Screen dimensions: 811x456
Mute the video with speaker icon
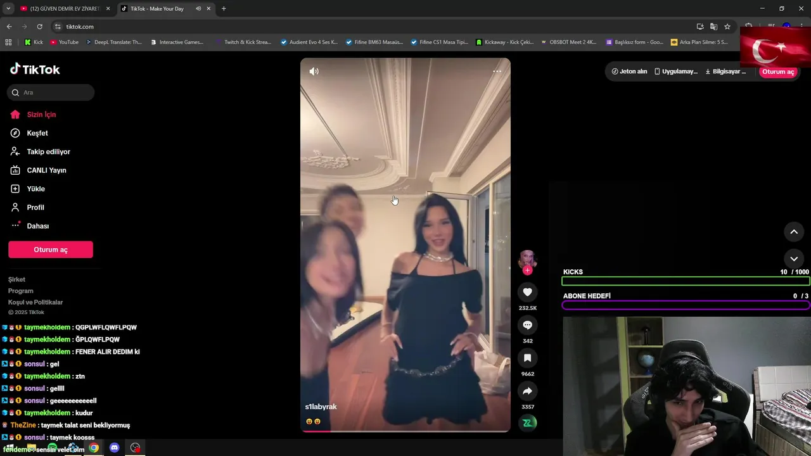tap(314, 72)
